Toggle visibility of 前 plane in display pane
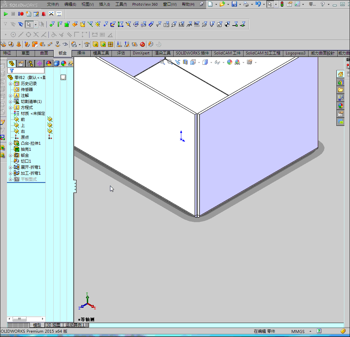350x337 pixels. point(50,120)
